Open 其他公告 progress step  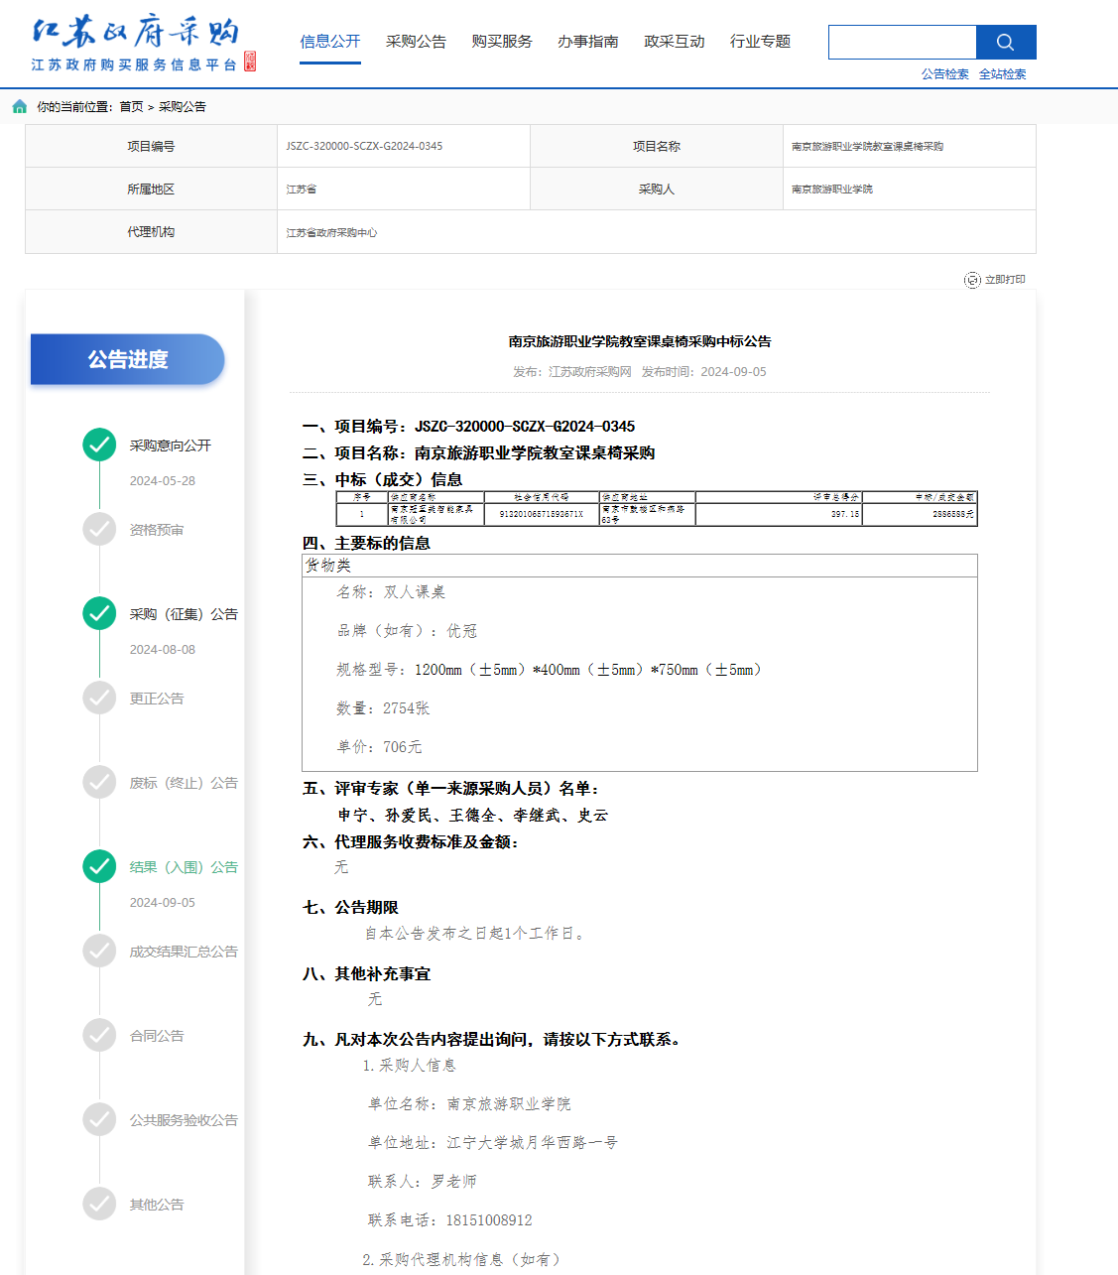pos(157,1205)
